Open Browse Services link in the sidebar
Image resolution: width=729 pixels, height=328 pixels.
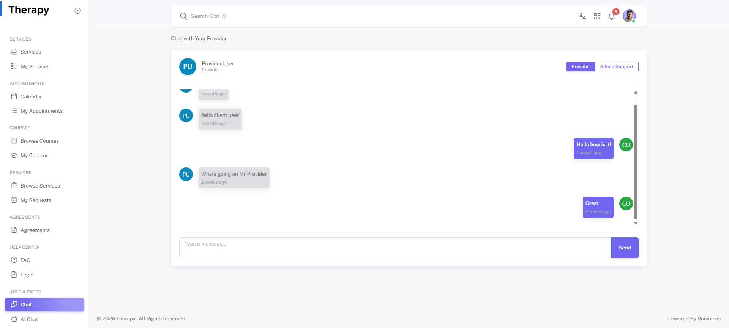(44, 186)
